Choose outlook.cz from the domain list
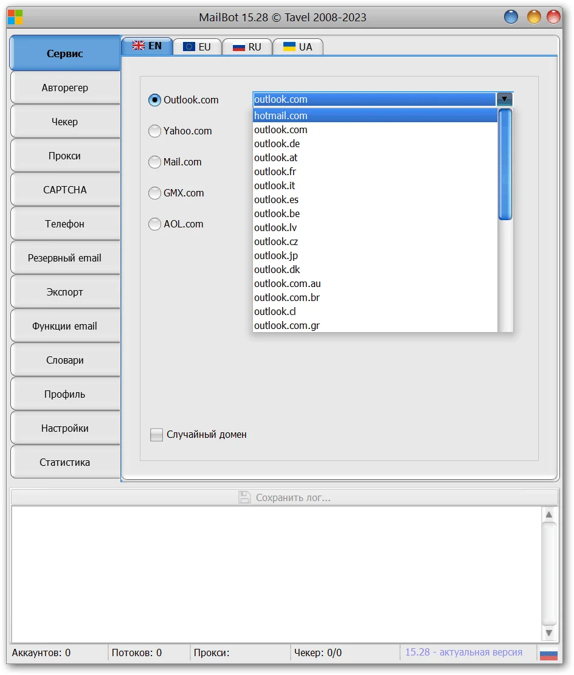574x675 pixels. (375, 241)
